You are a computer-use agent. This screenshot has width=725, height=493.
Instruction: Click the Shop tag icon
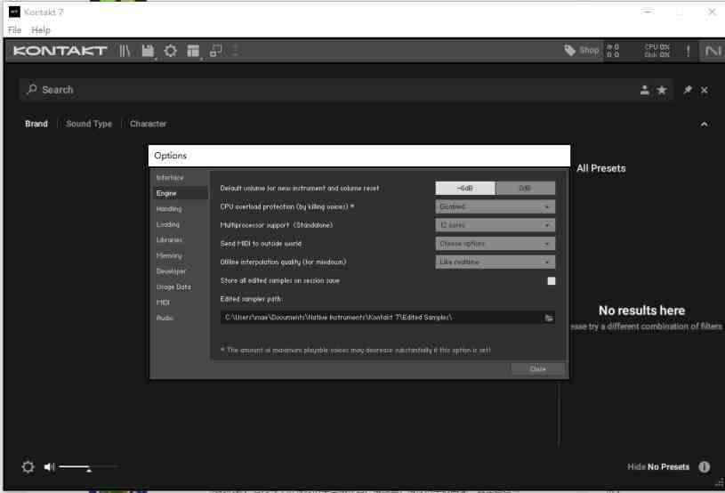click(570, 51)
